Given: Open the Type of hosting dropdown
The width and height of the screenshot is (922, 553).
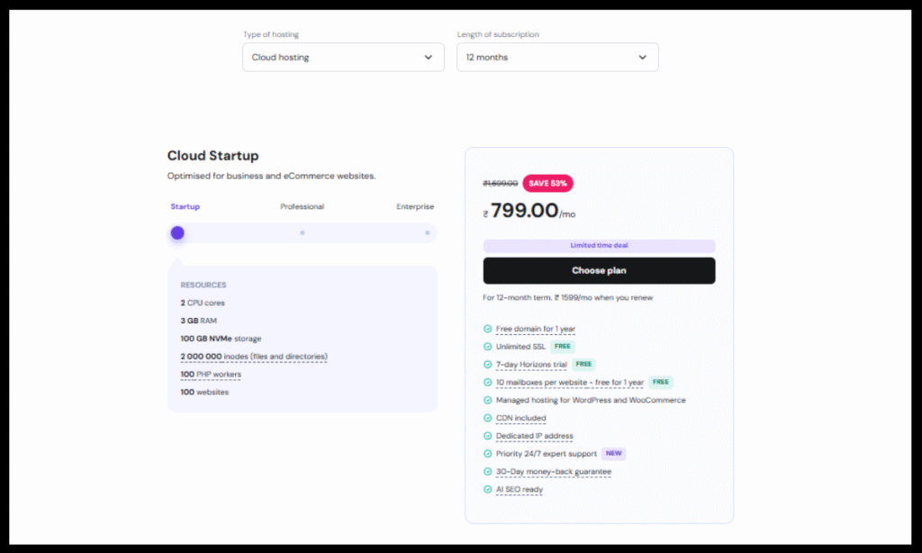Looking at the screenshot, I should point(342,57).
